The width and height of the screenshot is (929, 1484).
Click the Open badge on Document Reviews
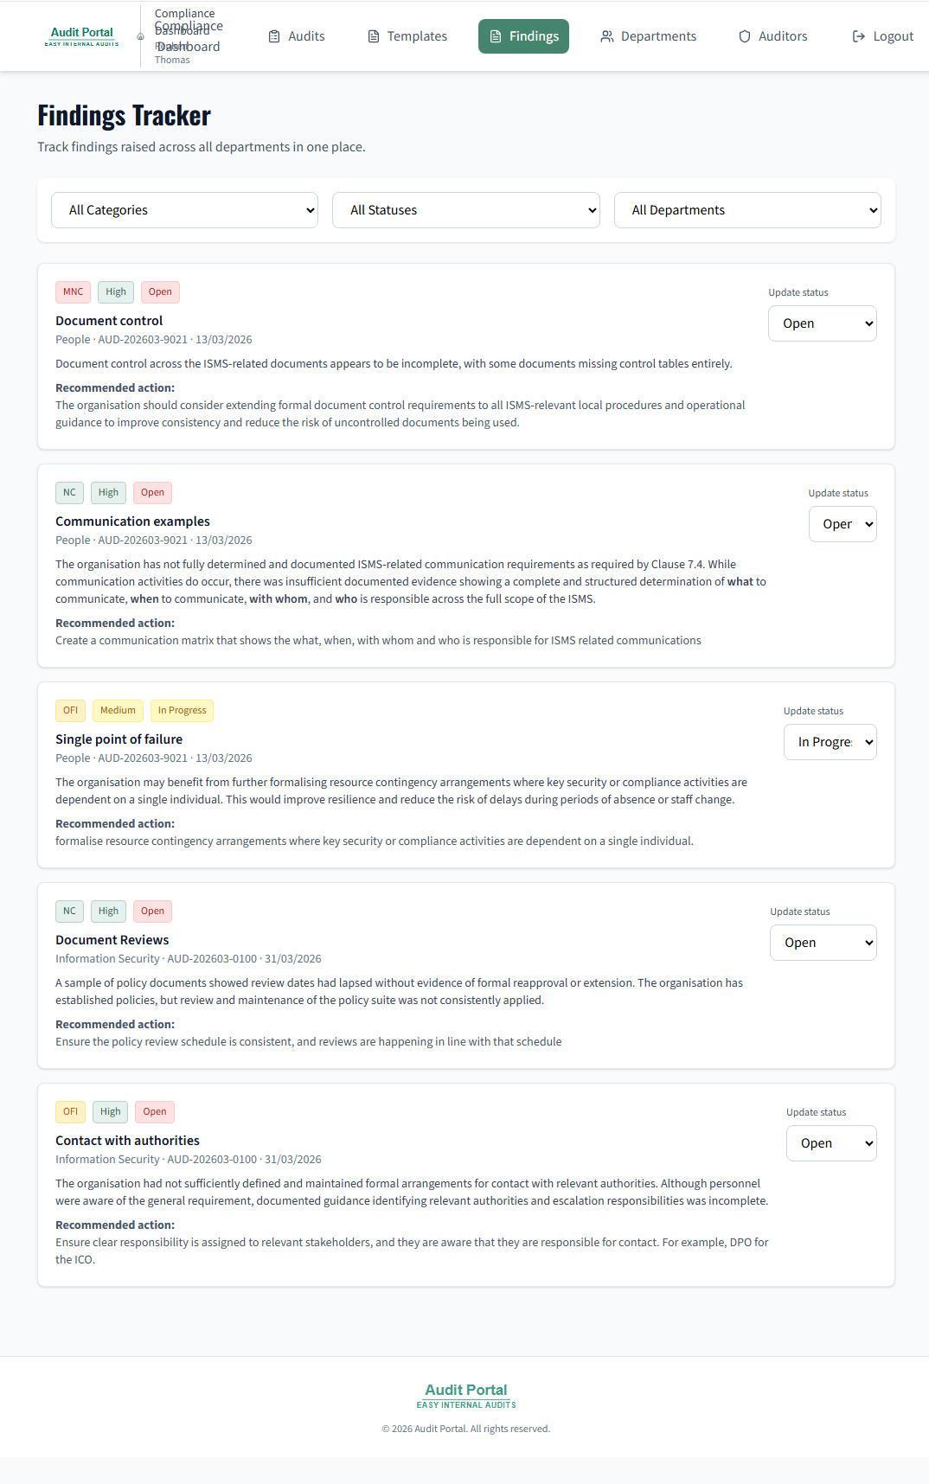point(153,912)
